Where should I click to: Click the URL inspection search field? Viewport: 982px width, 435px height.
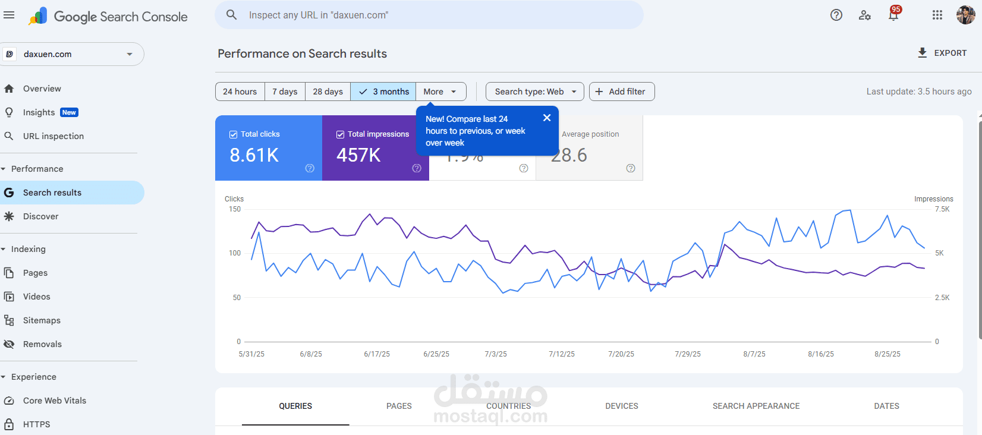click(x=429, y=15)
